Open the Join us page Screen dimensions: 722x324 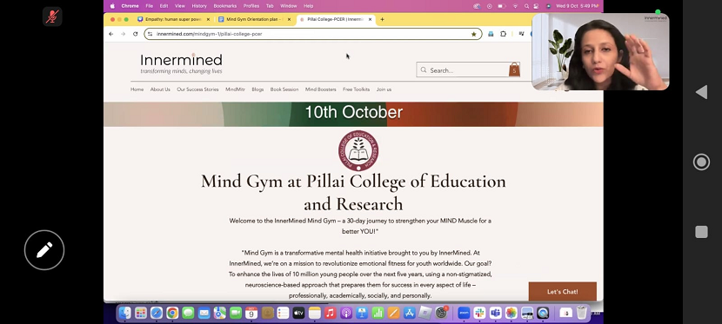point(384,89)
